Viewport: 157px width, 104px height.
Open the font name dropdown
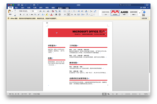point(30,11)
